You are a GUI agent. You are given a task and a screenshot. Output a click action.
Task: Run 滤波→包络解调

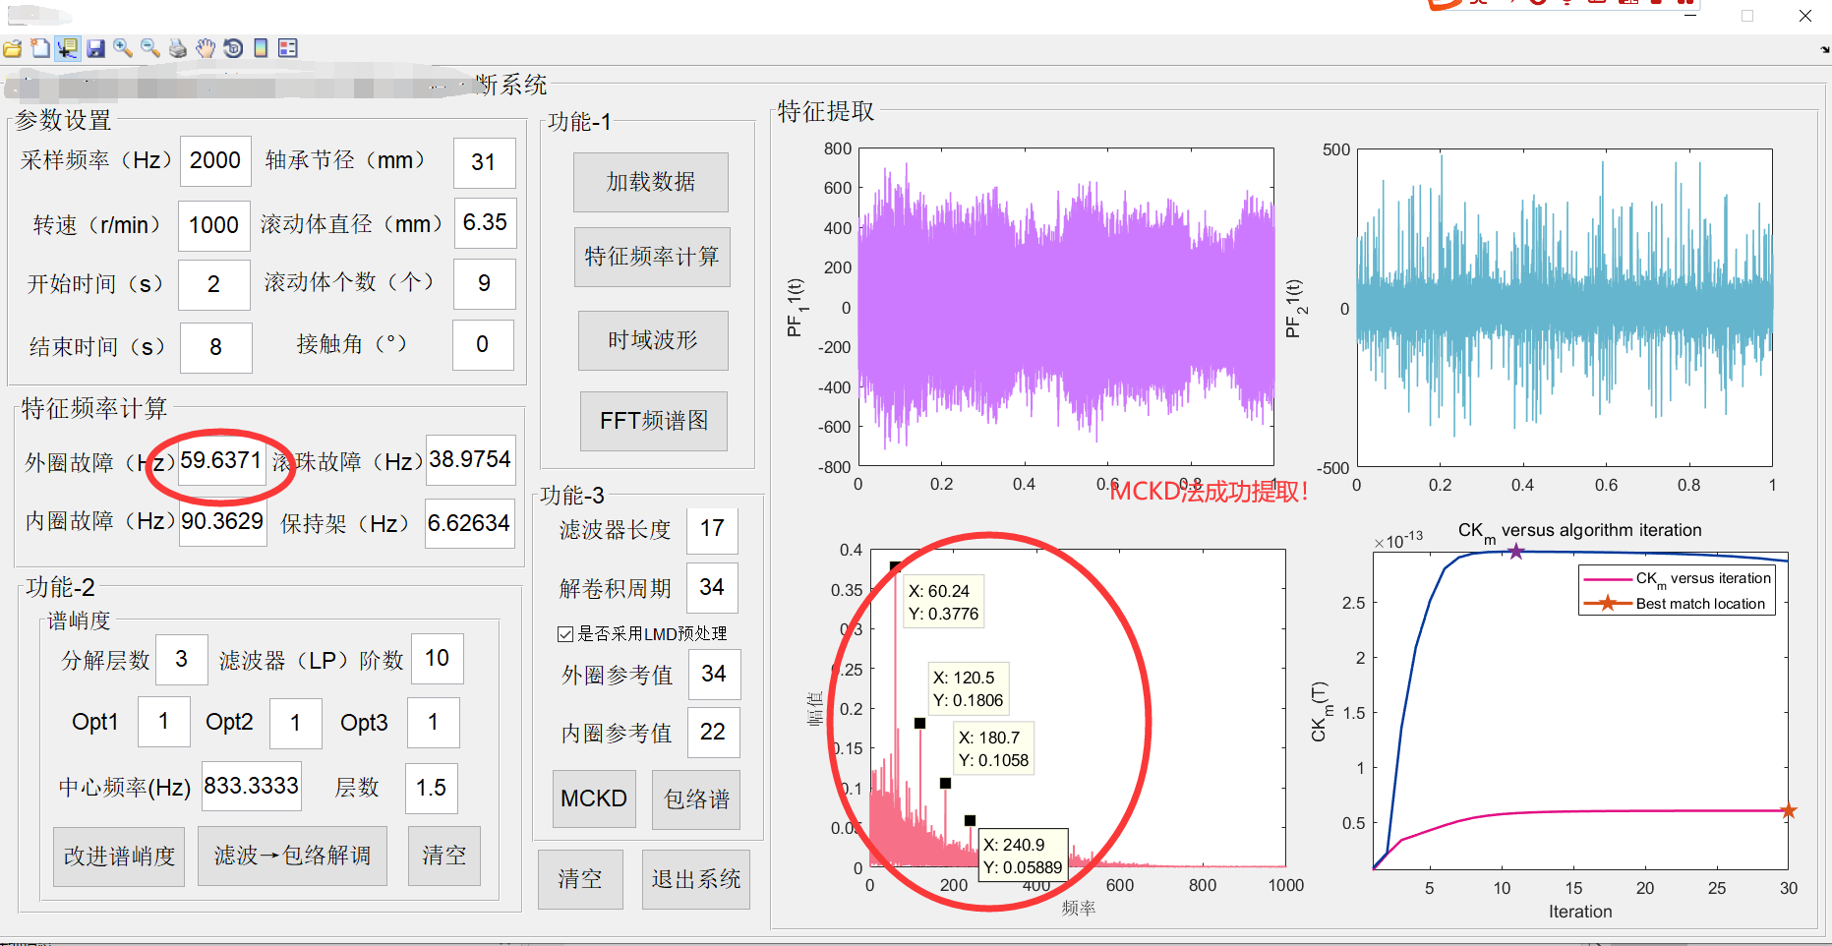tap(292, 857)
